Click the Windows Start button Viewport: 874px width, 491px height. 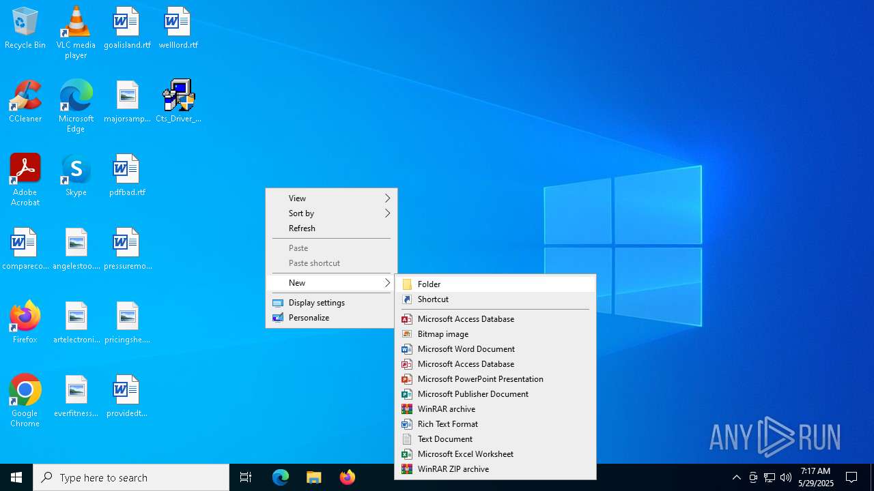[x=16, y=477]
